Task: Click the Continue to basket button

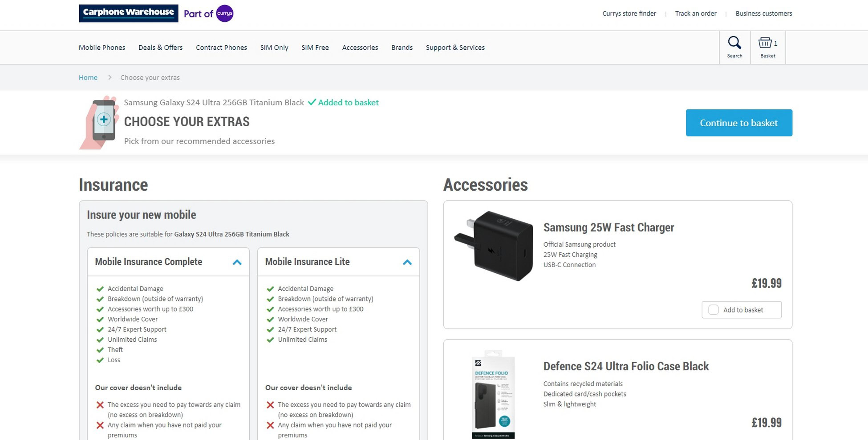Action: pos(739,123)
